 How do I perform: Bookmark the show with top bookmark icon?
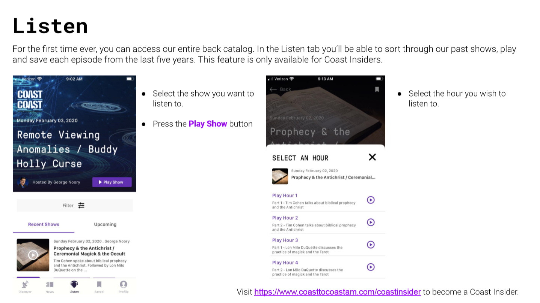tap(377, 89)
